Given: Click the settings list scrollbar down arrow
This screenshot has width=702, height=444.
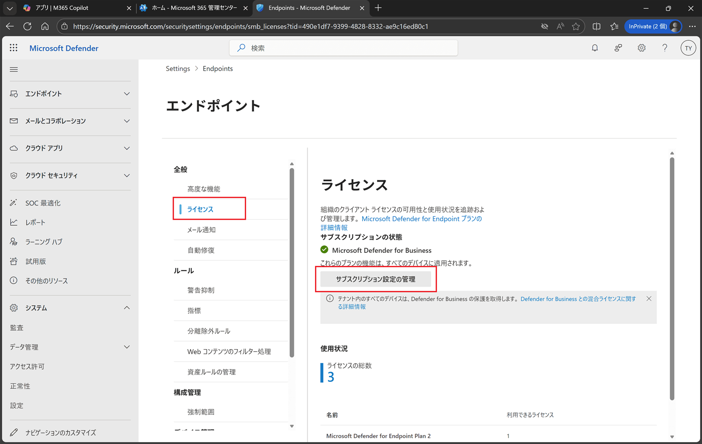Looking at the screenshot, I should click(292, 426).
